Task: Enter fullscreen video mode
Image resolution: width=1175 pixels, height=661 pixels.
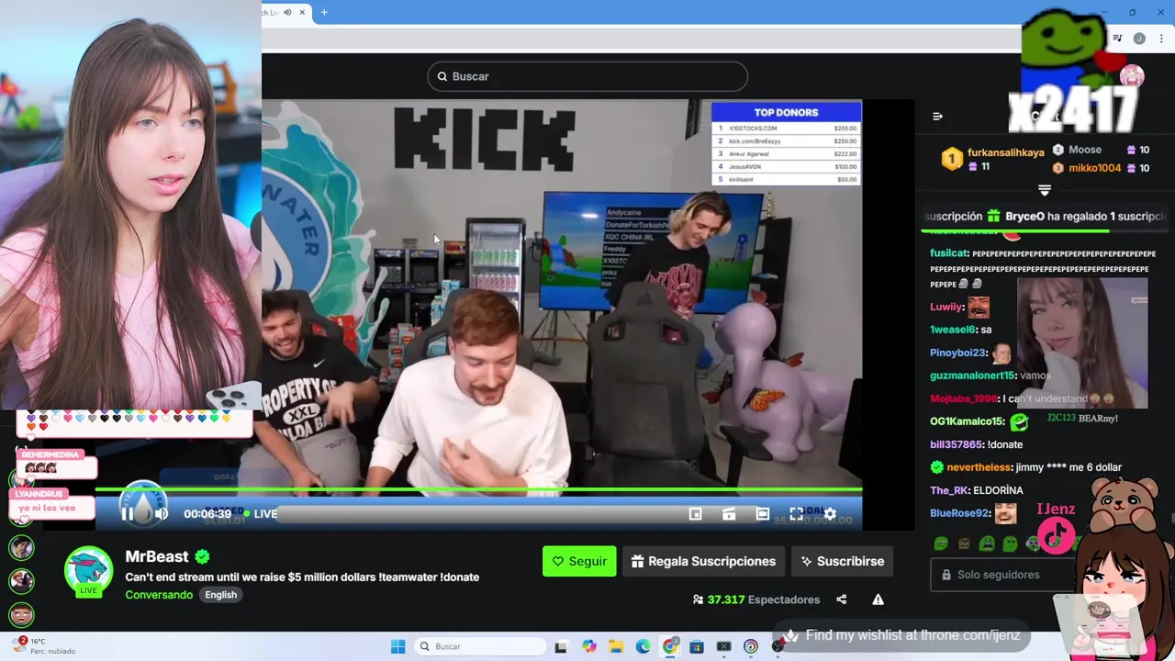Action: [x=796, y=514]
